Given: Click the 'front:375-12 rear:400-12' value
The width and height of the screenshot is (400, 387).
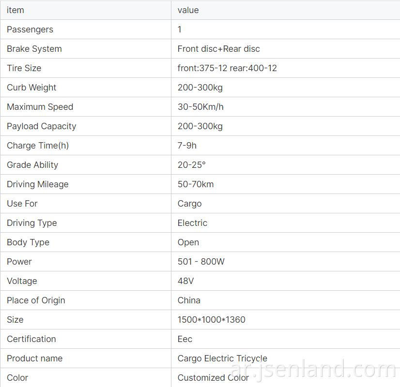Looking at the screenshot, I should click(227, 68).
